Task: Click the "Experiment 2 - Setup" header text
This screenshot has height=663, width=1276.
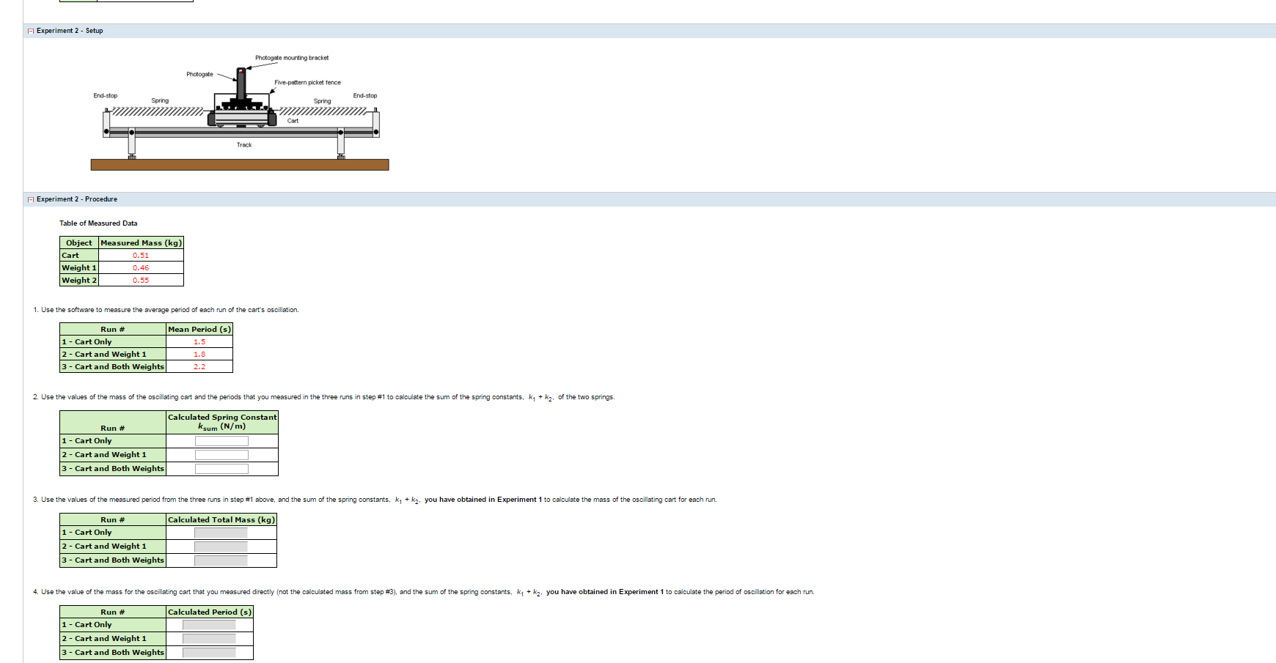Action: point(70,31)
